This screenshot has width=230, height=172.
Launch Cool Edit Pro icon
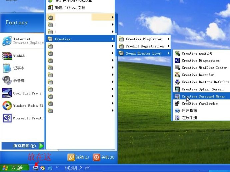click(7, 93)
